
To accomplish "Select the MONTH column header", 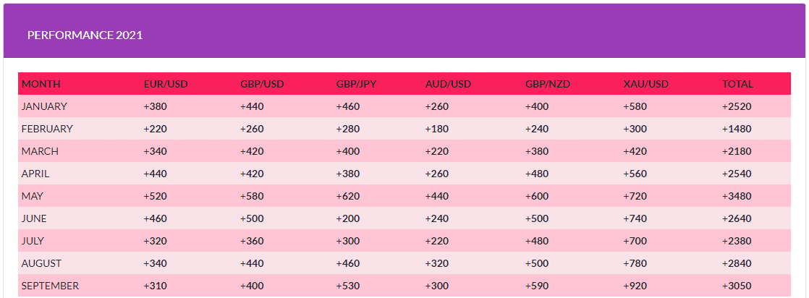I will click(41, 84).
